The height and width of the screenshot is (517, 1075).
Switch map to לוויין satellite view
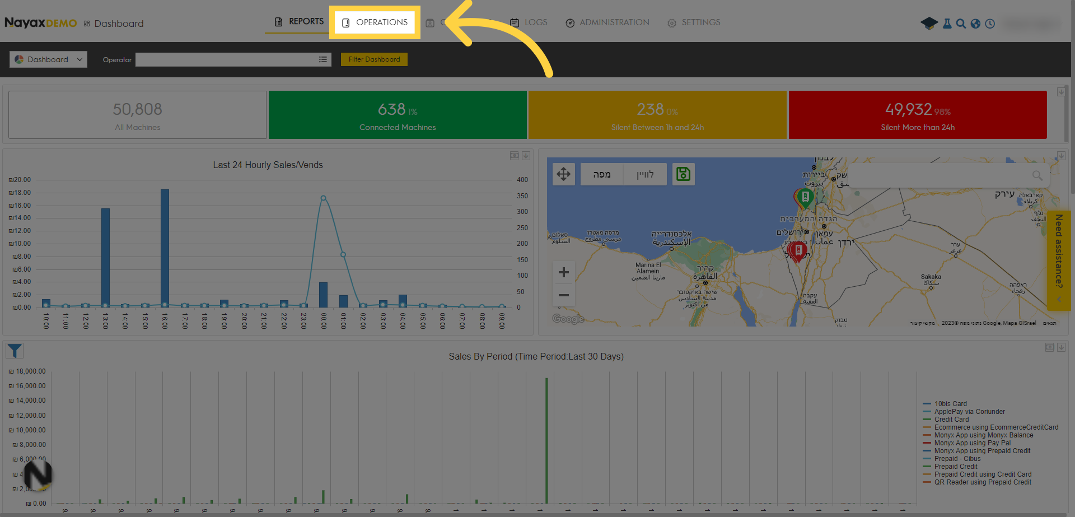click(645, 174)
